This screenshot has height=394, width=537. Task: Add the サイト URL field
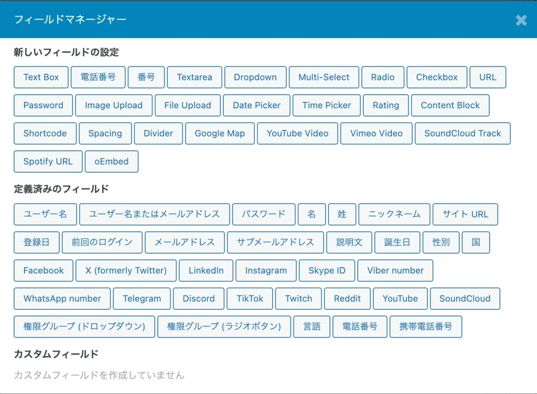[x=465, y=214]
